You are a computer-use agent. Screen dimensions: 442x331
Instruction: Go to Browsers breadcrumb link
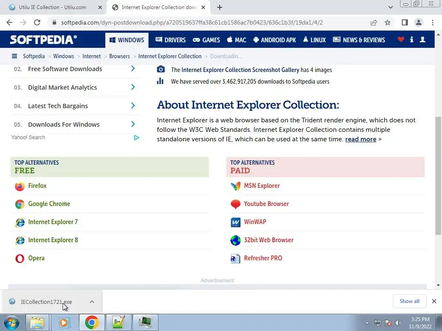click(120, 56)
